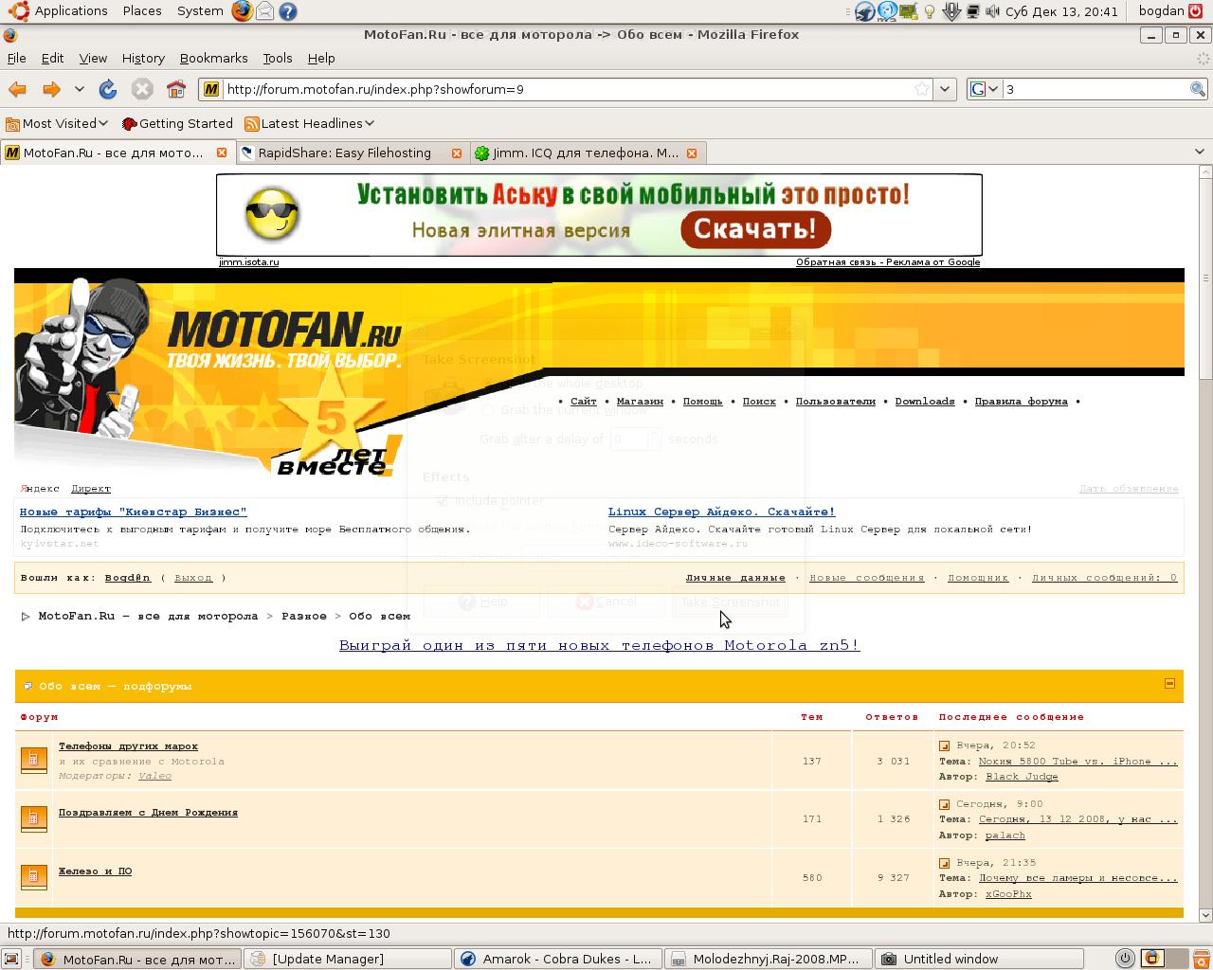Close the Jimm ICQ tab

[692, 153]
